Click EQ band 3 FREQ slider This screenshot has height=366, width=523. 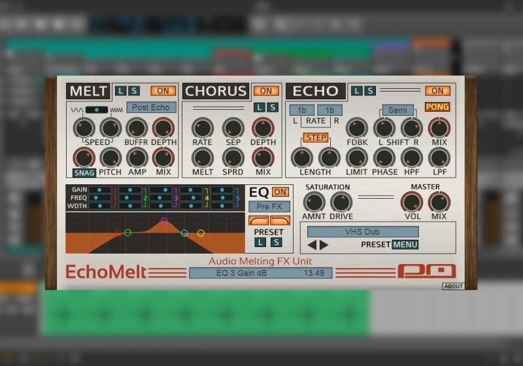pos(161,197)
